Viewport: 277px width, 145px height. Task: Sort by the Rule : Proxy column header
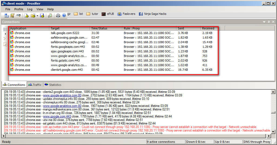(149, 28)
